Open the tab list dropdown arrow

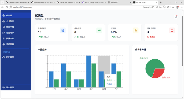2,2
